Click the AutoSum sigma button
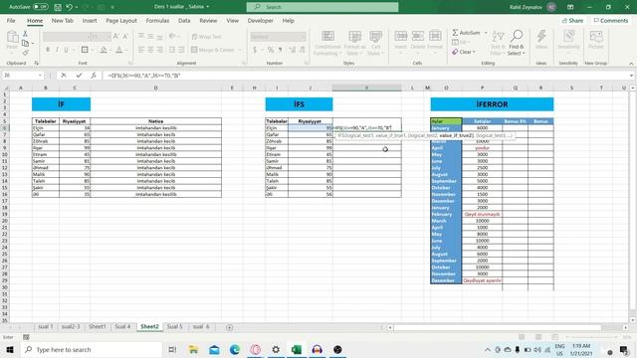637x358 pixels. pyautogui.click(x=466, y=33)
